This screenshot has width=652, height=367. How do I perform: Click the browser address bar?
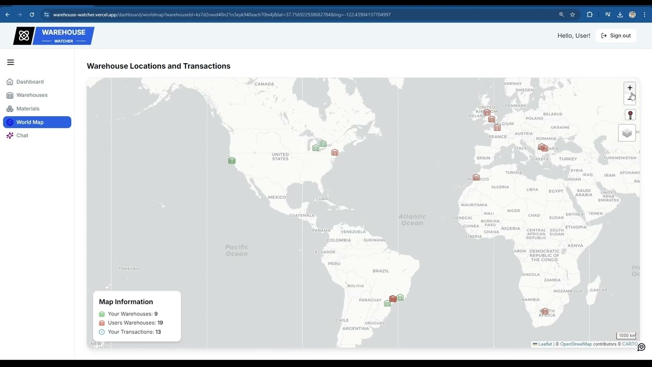tap(204, 14)
